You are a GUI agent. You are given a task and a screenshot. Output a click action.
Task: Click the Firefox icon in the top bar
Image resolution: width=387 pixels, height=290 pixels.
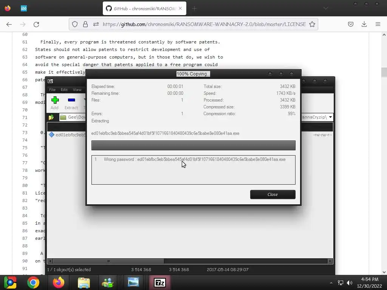click(x=8, y=8)
